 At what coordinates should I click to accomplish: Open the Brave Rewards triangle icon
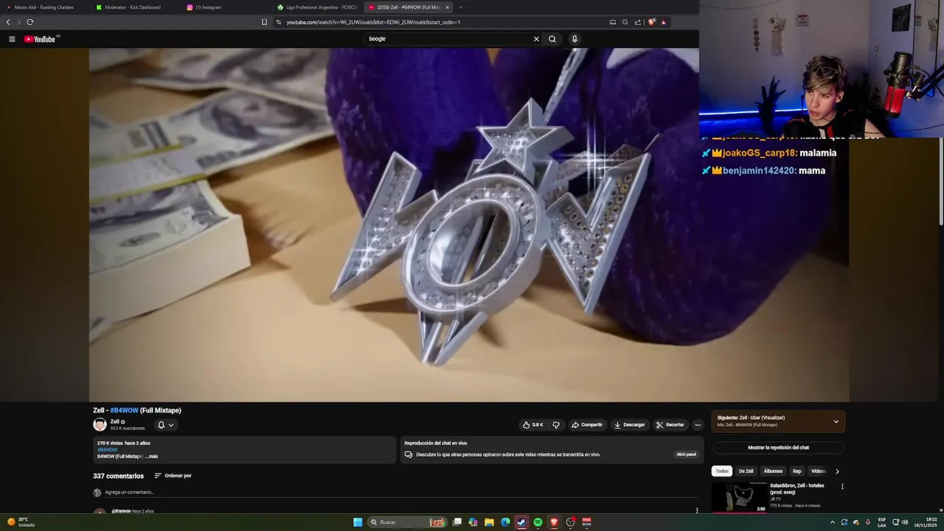663,22
